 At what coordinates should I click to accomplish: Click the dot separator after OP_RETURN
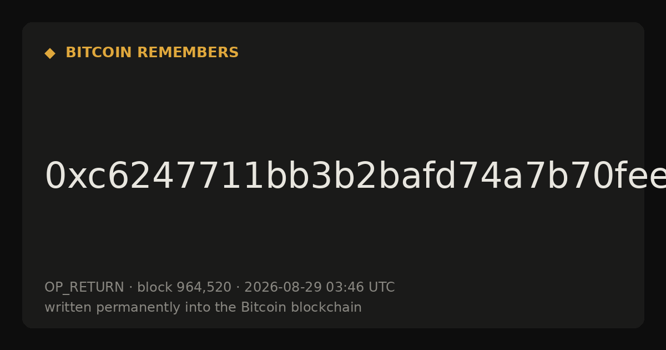point(130,287)
